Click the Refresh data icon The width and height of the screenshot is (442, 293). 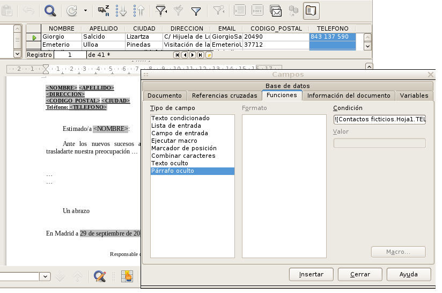[x=71, y=10]
